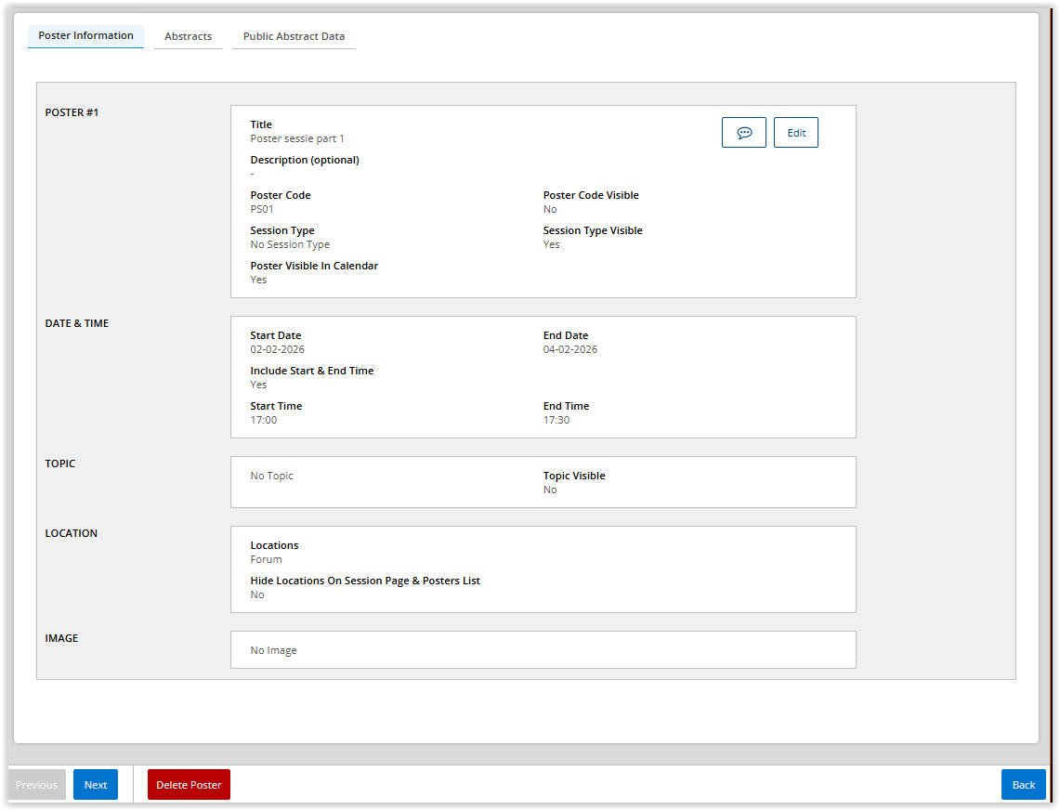Viewport: 1060px width, 810px height.
Task: Open the Poster Information tab
Action: [85, 35]
